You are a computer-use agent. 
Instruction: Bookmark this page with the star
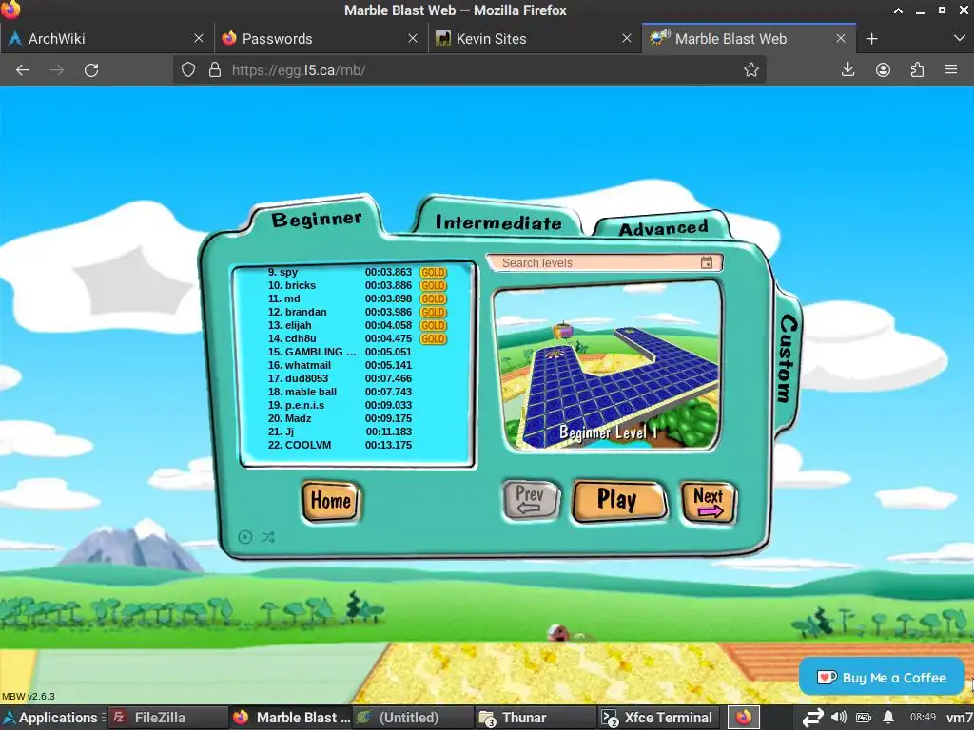[751, 69]
